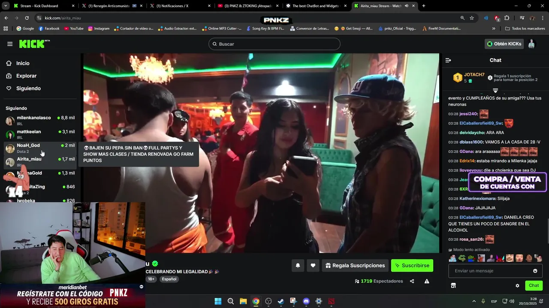The image size is (549, 308).
Task: Open Chrome apps grid icon
Action: [x=6, y=29]
